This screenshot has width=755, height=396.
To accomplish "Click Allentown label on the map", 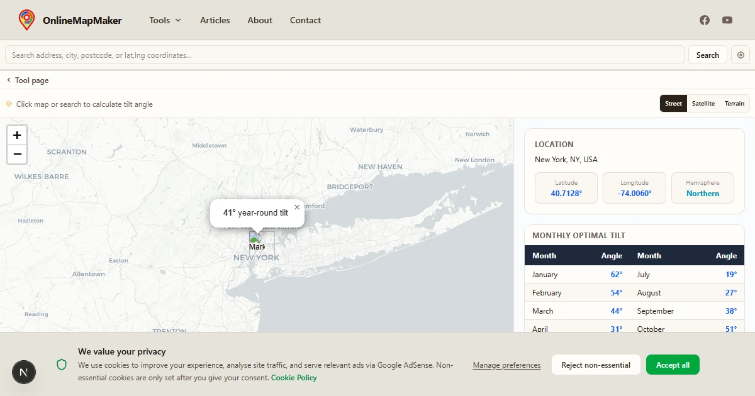I will click(89, 274).
